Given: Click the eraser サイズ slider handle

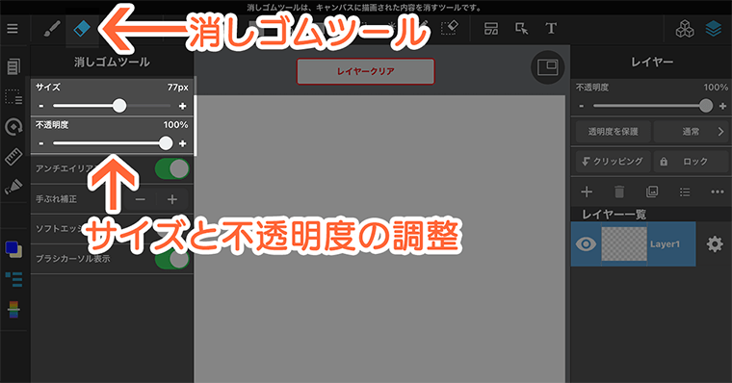Looking at the screenshot, I should [x=119, y=106].
